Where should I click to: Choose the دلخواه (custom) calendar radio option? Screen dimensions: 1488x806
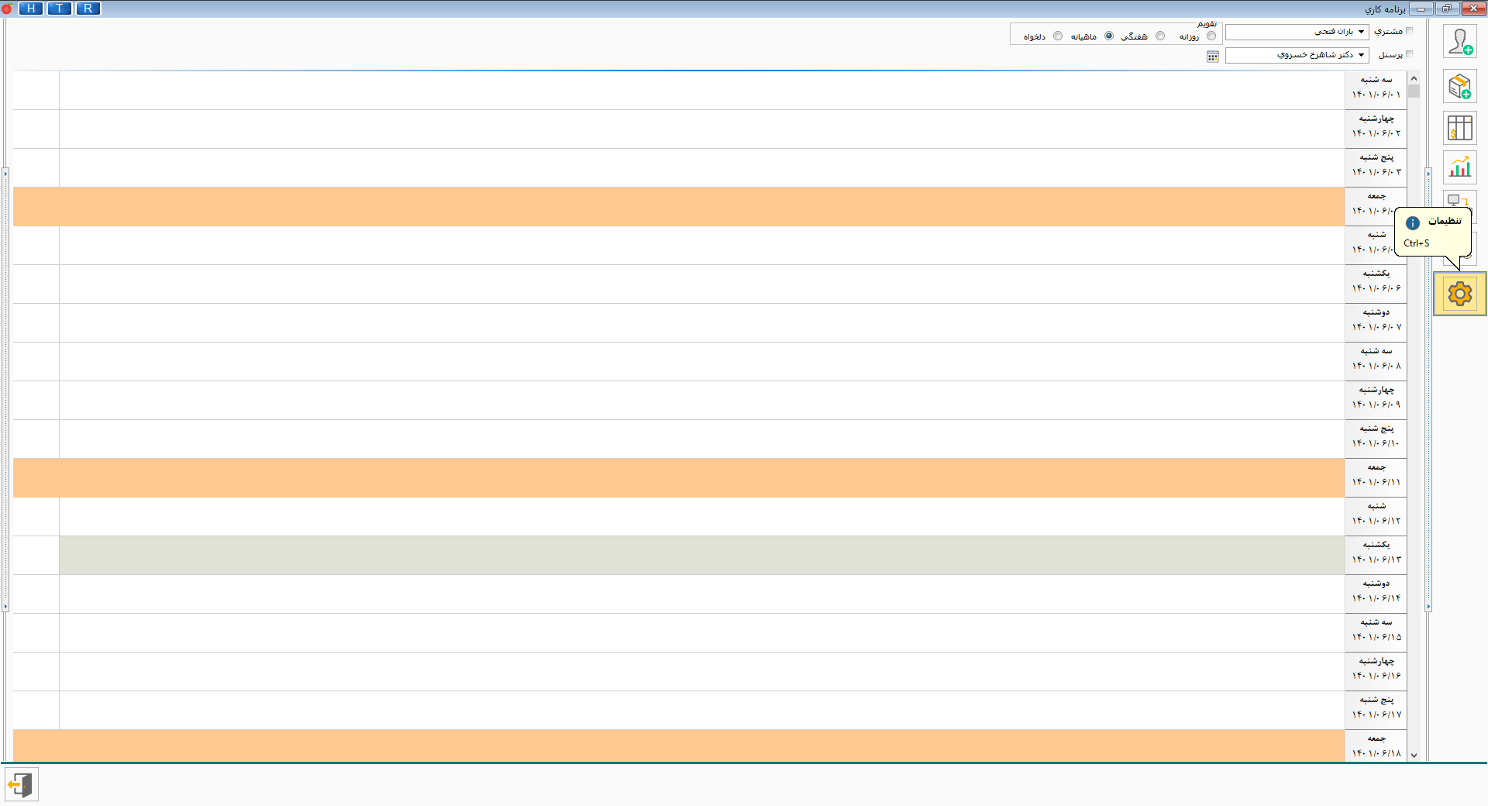pyautogui.click(x=1058, y=36)
